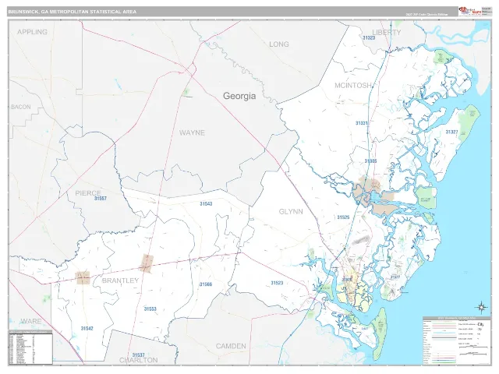Select the CAMDEN county label
Image resolution: width=499 pixels, height=374 pixels.
231,346
